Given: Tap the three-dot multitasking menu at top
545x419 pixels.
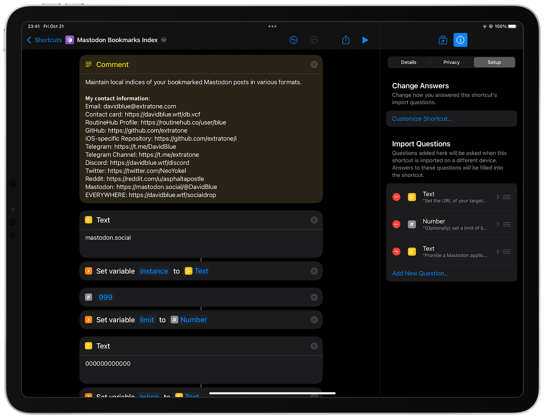Looking at the screenshot, I should tap(272, 26).
